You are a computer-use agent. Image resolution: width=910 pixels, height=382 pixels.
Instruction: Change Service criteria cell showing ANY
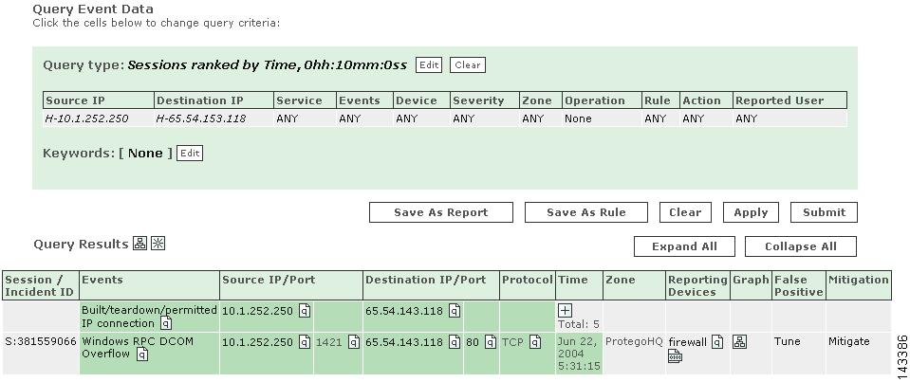click(x=306, y=118)
